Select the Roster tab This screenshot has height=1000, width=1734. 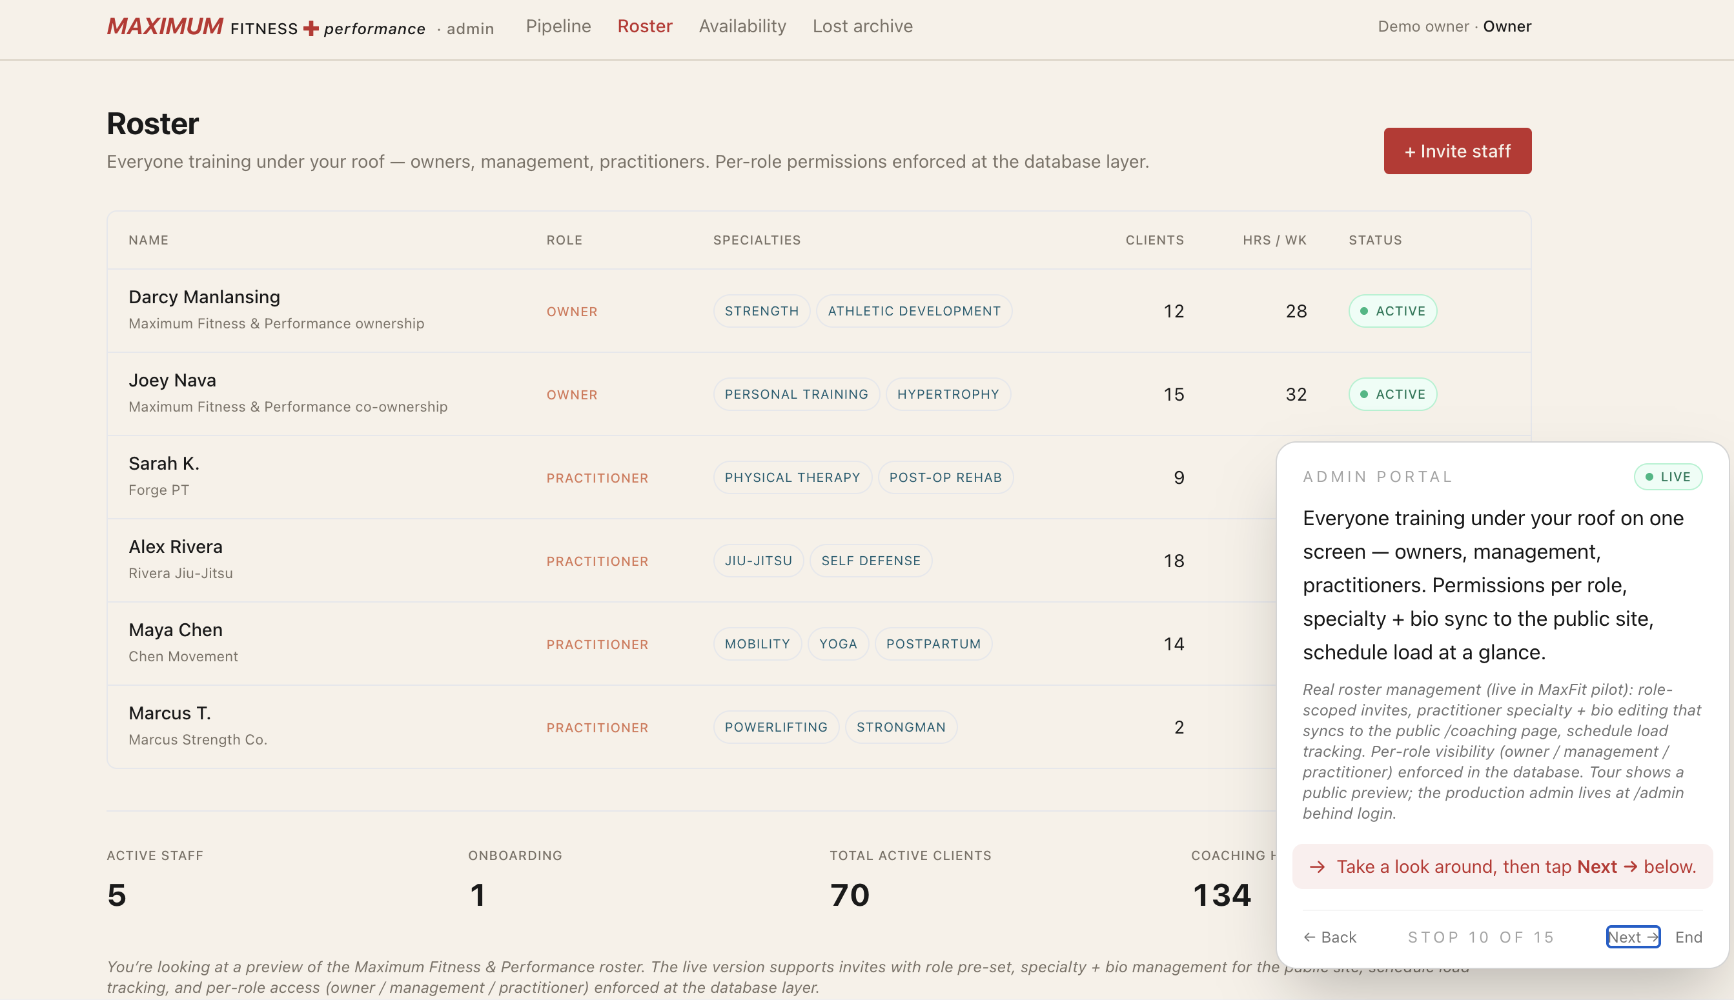click(x=645, y=26)
